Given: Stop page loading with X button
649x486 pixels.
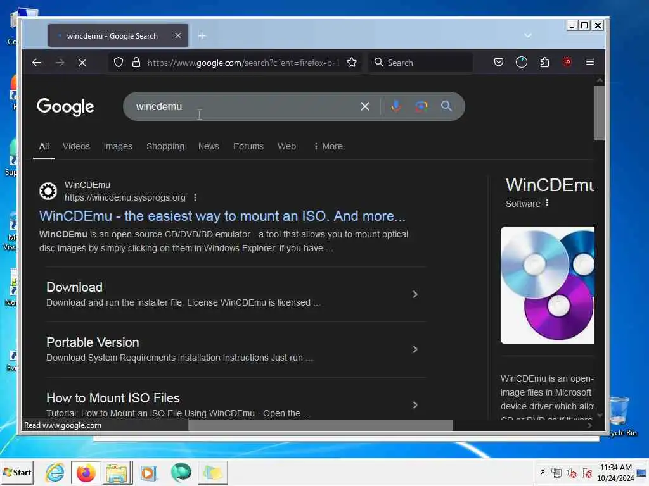Looking at the screenshot, I should point(82,63).
